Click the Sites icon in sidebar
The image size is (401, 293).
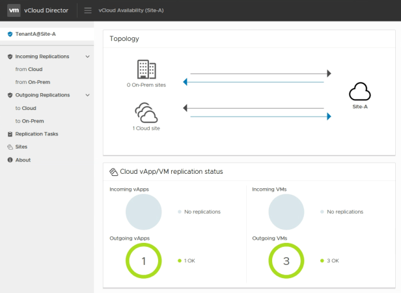[x=10, y=147]
